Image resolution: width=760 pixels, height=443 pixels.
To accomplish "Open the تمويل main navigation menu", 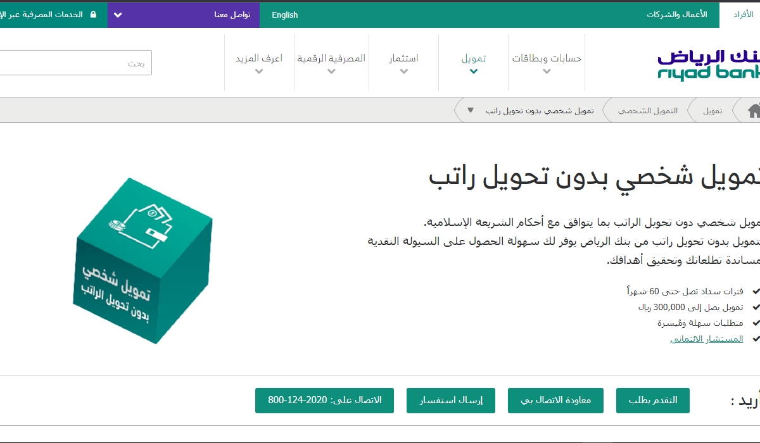I will tap(474, 63).
